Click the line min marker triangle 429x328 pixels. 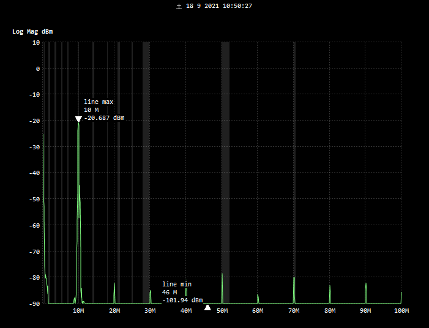(x=207, y=308)
